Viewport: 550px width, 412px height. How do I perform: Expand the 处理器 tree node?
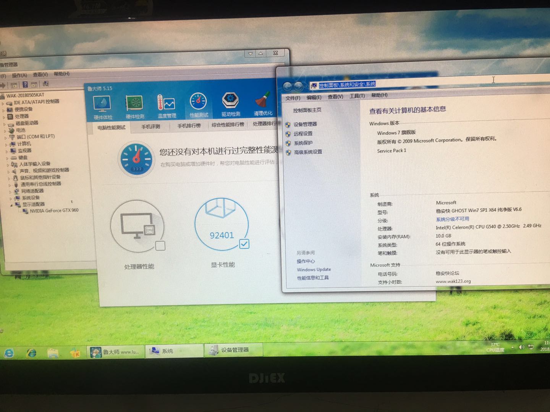4,117
